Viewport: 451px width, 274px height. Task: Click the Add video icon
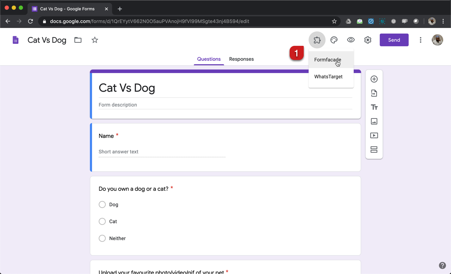374,135
